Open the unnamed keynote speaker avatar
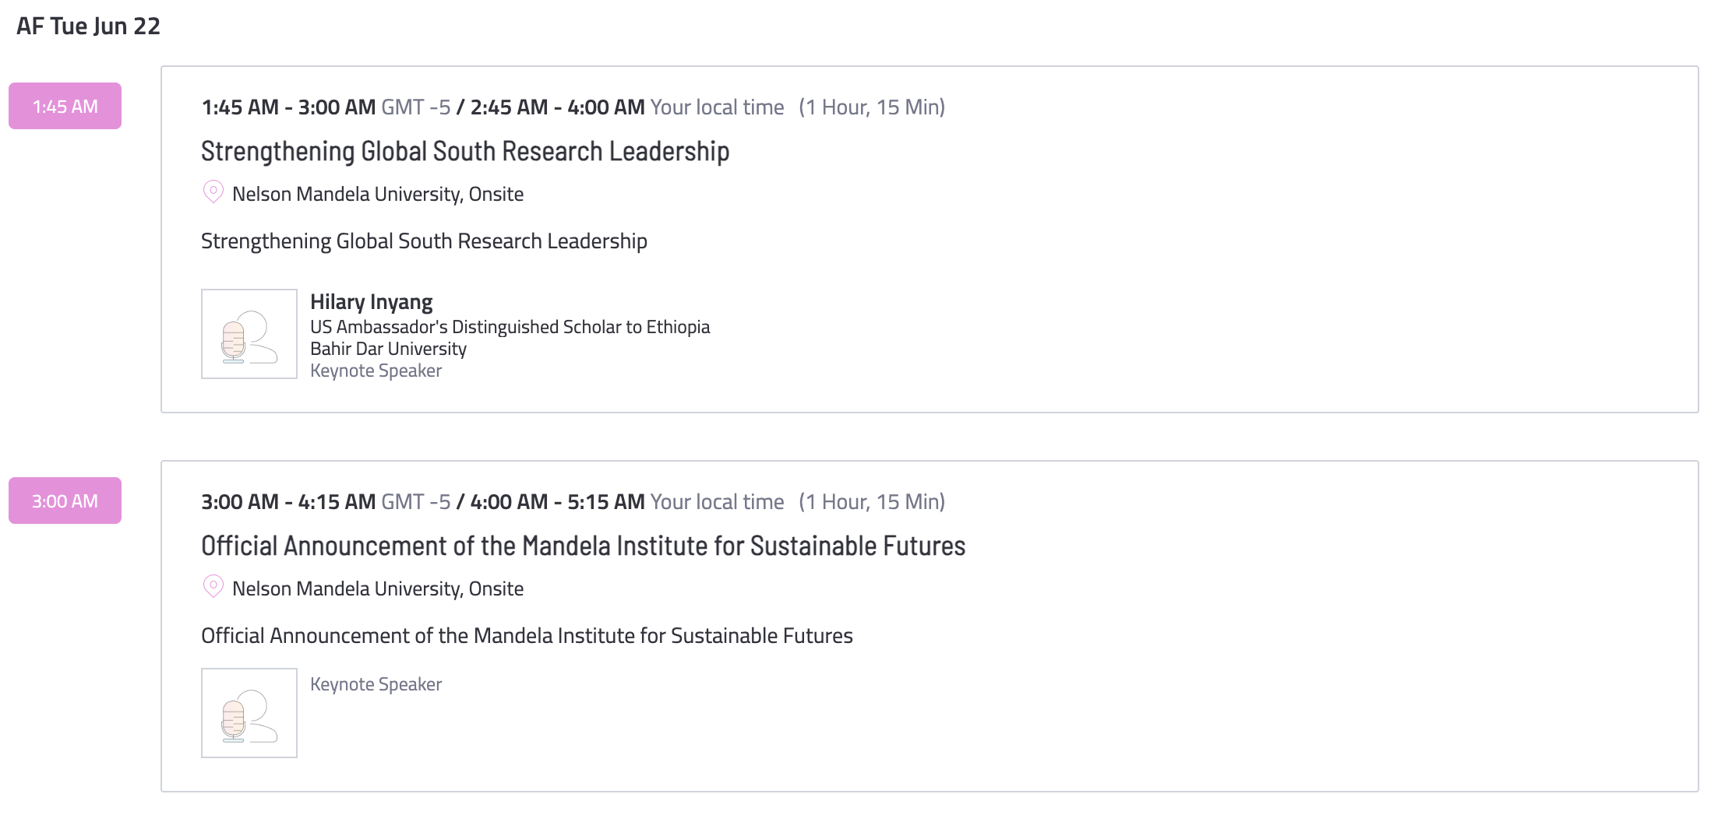The width and height of the screenshot is (1725, 822). (x=249, y=713)
